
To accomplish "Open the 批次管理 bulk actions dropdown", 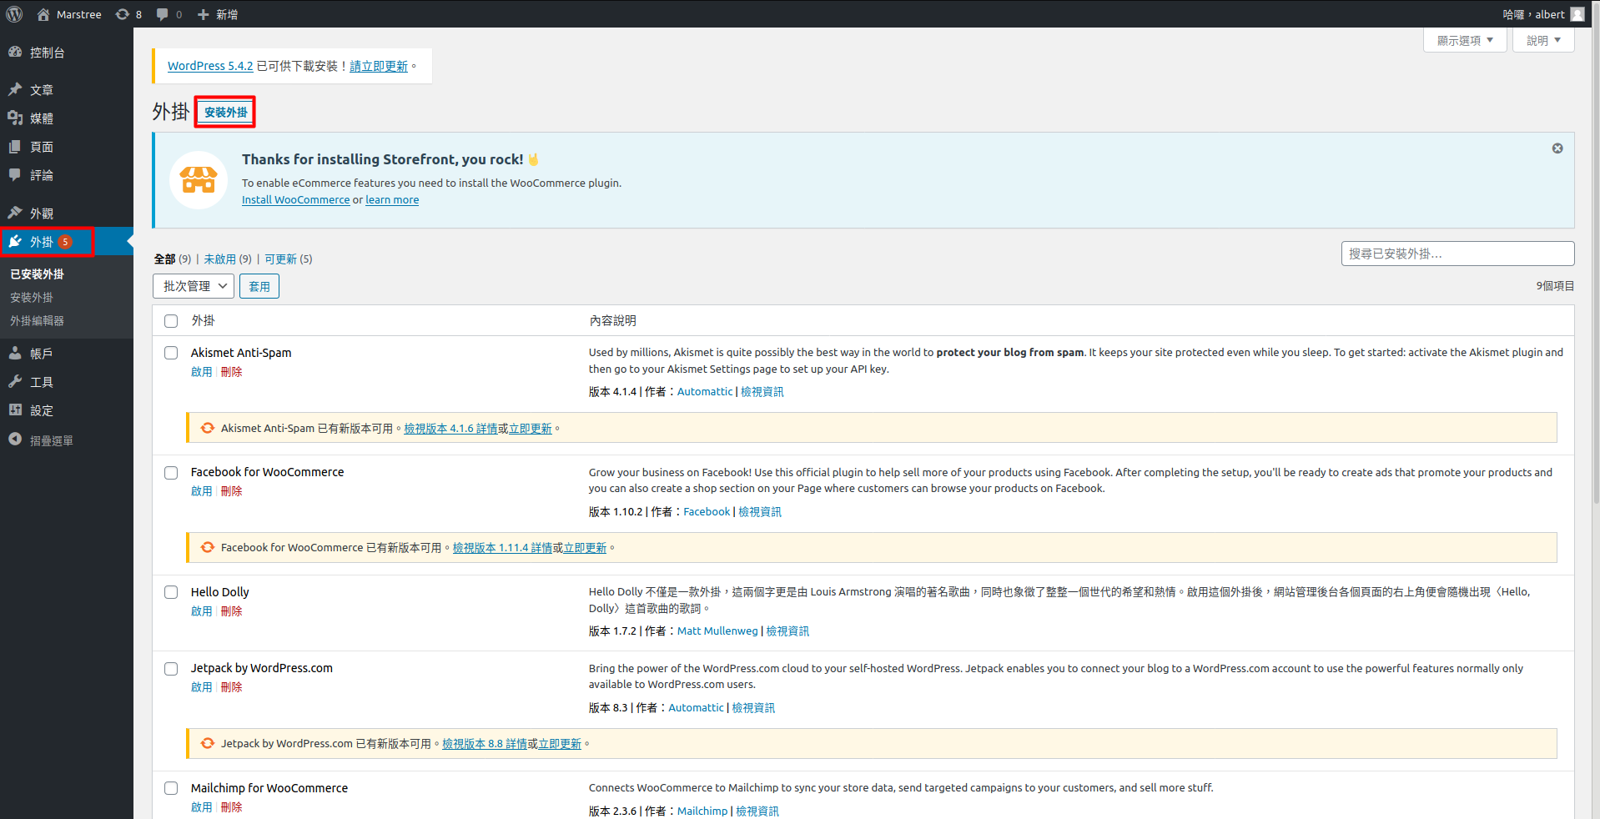I will pyautogui.click(x=194, y=286).
